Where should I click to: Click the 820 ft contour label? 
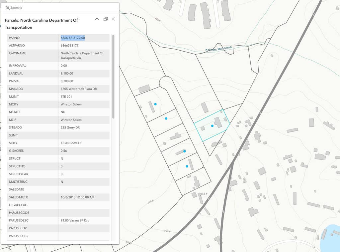pyautogui.click(x=158, y=20)
